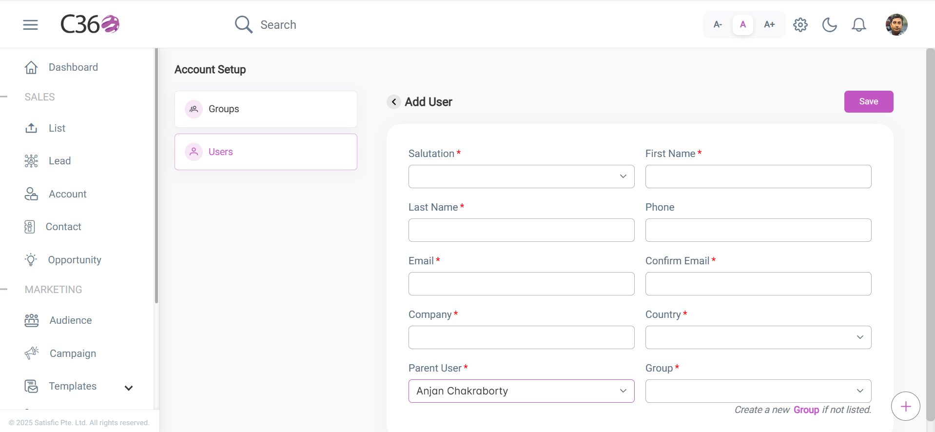Go to Dashboard in sidebar
The image size is (935, 432).
point(73,67)
